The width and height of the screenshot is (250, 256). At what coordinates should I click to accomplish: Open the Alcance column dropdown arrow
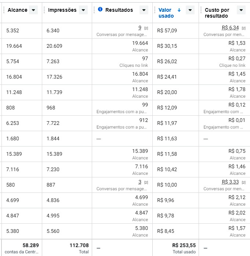[x=33, y=10]
